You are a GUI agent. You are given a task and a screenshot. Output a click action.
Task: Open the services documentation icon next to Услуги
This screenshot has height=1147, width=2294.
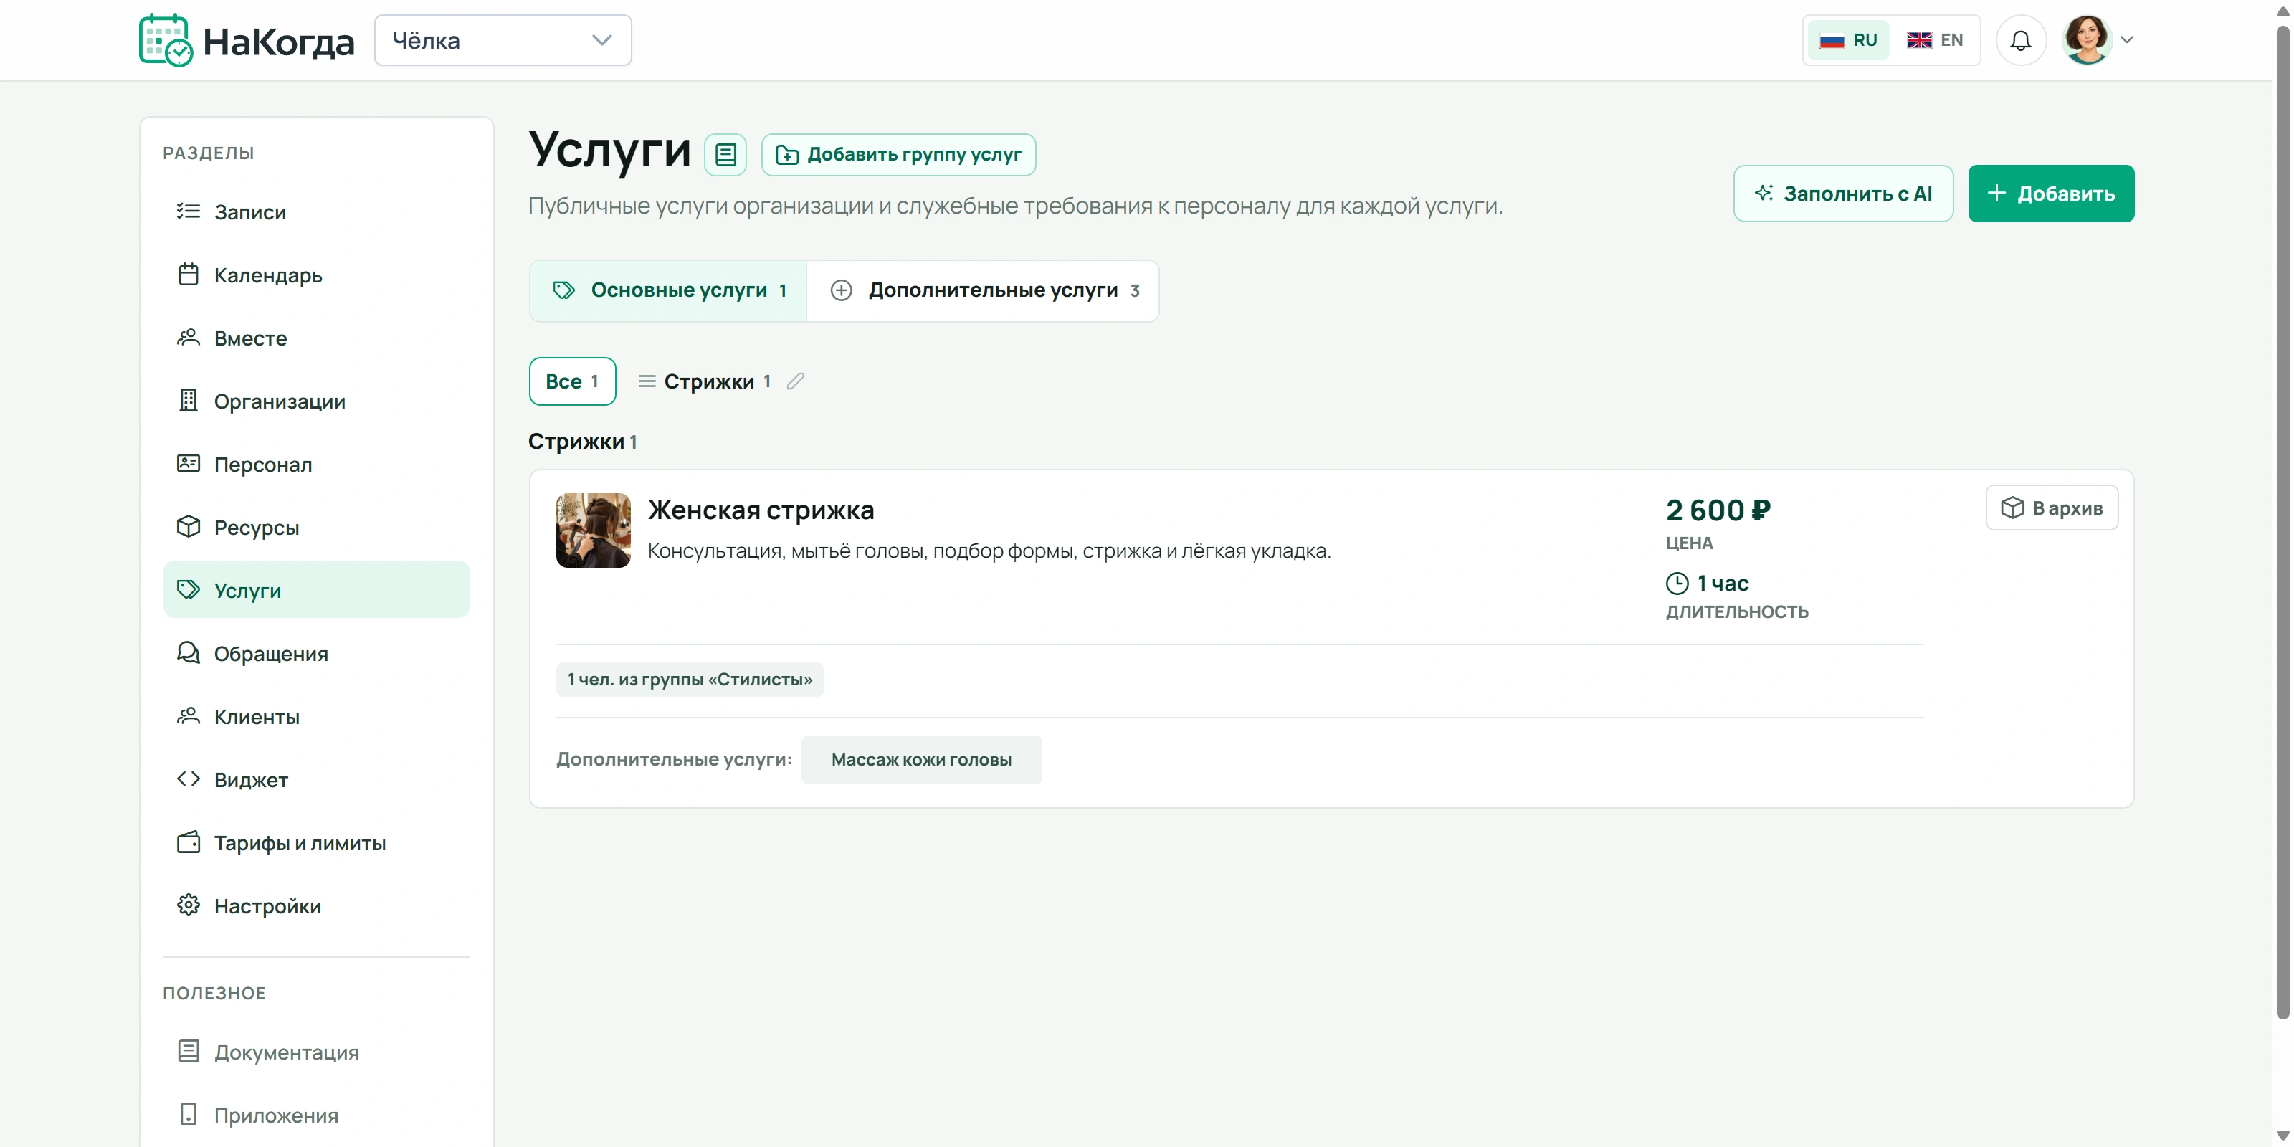click(725, 155)
